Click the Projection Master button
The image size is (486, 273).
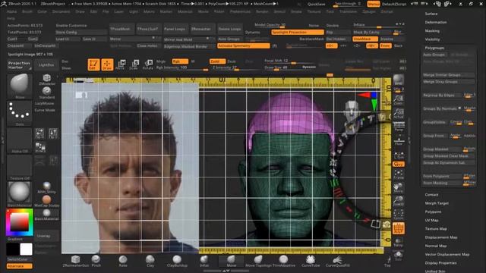(20, 65)
